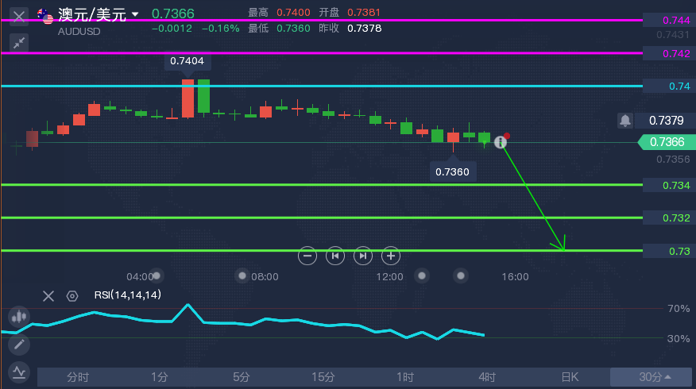The image size is (696, 389).
Task: Skip to previous candle button
Action: point(335,256)
